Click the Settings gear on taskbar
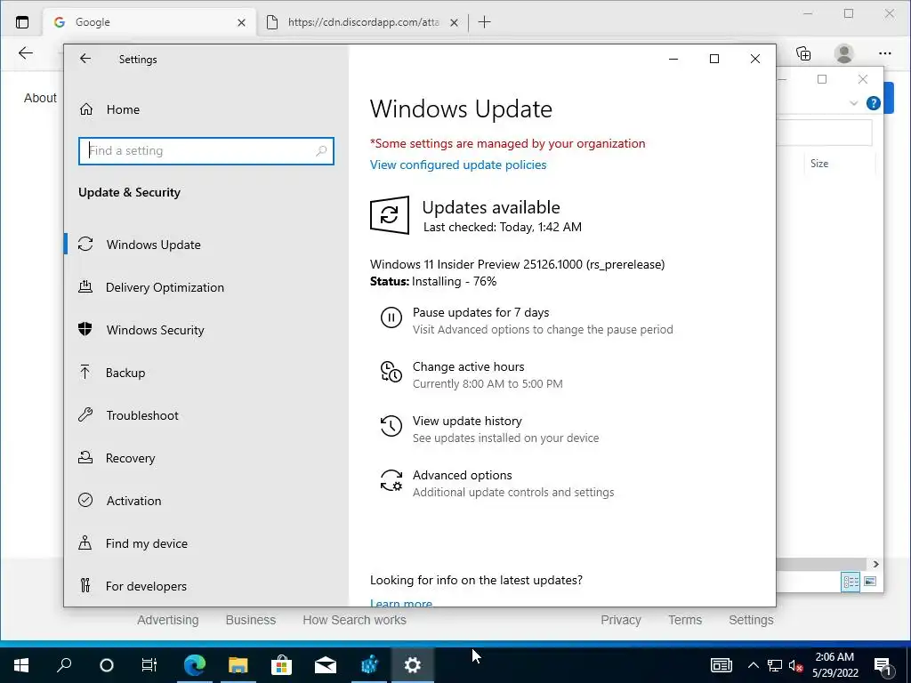The width and height of the screenshot is (911, 683). click(x=413, y=665)
